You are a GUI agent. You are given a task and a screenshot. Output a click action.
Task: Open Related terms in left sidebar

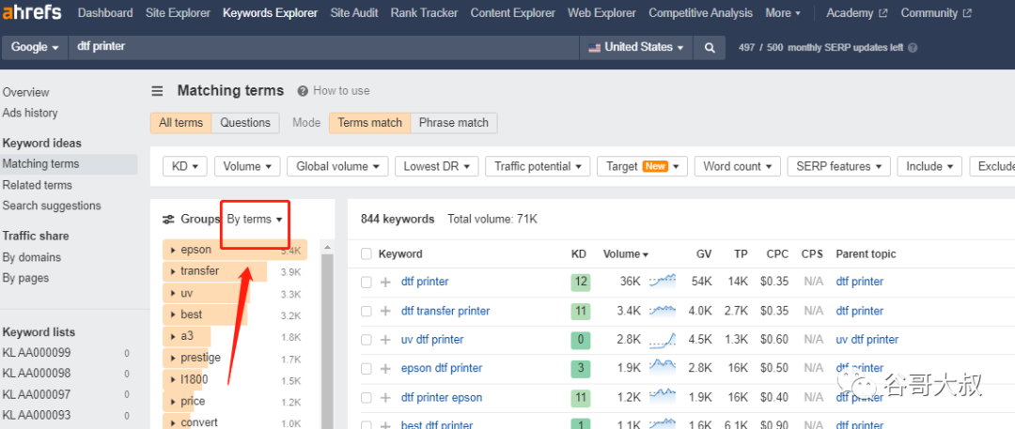tap(38, 185)
